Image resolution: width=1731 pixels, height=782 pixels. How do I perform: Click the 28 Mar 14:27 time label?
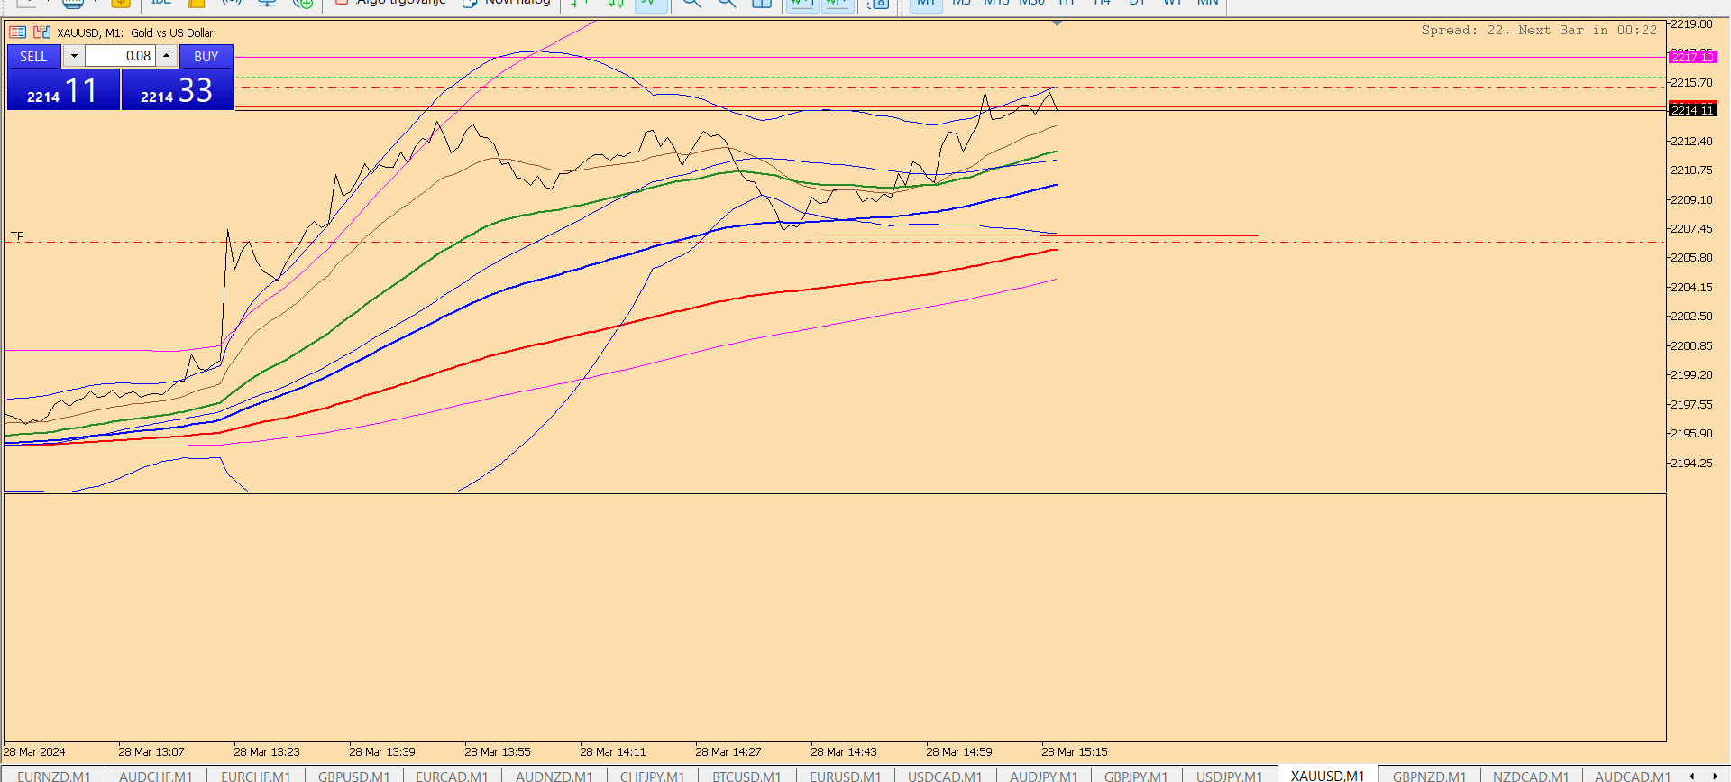[x=728, y=751]
